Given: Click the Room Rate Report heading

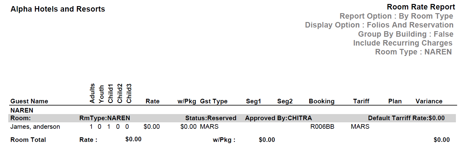Looking at the screenshot, I should (x=421, y=7).
